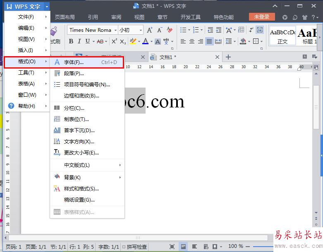Screen dimensions: 323x252
Task: Click the clear formatting eraser icon
Action: (170, 30)
